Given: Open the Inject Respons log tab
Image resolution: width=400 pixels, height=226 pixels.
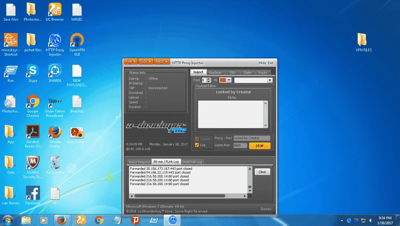Looking at the screenshot, I should click(x=139, y=162).
